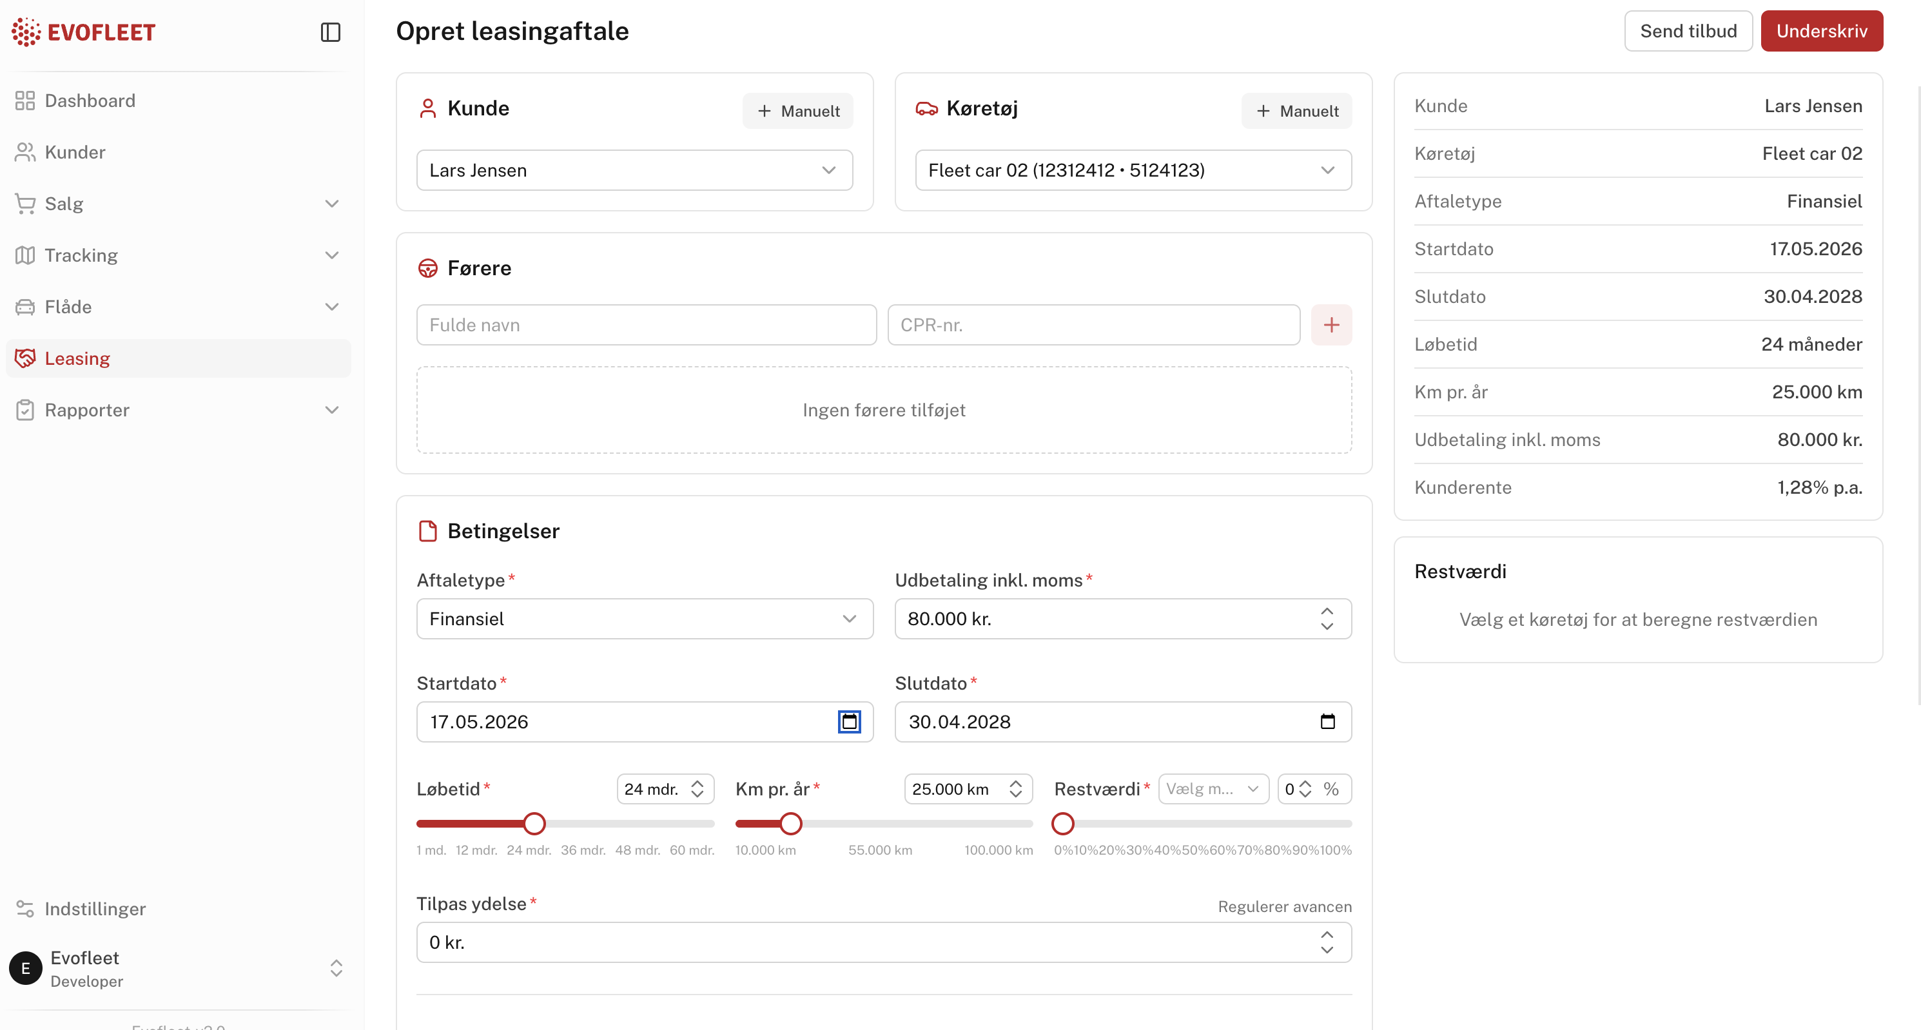The height and width of the screenshot is (1030, 1921).
Task: Click the Underskriv button
Action: pyautogui.click(x=1822, y=30)
